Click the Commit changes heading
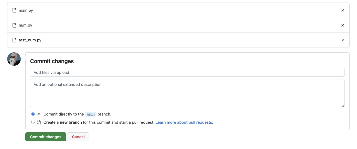This screenshot has width=357, height=149. (52, 61)
